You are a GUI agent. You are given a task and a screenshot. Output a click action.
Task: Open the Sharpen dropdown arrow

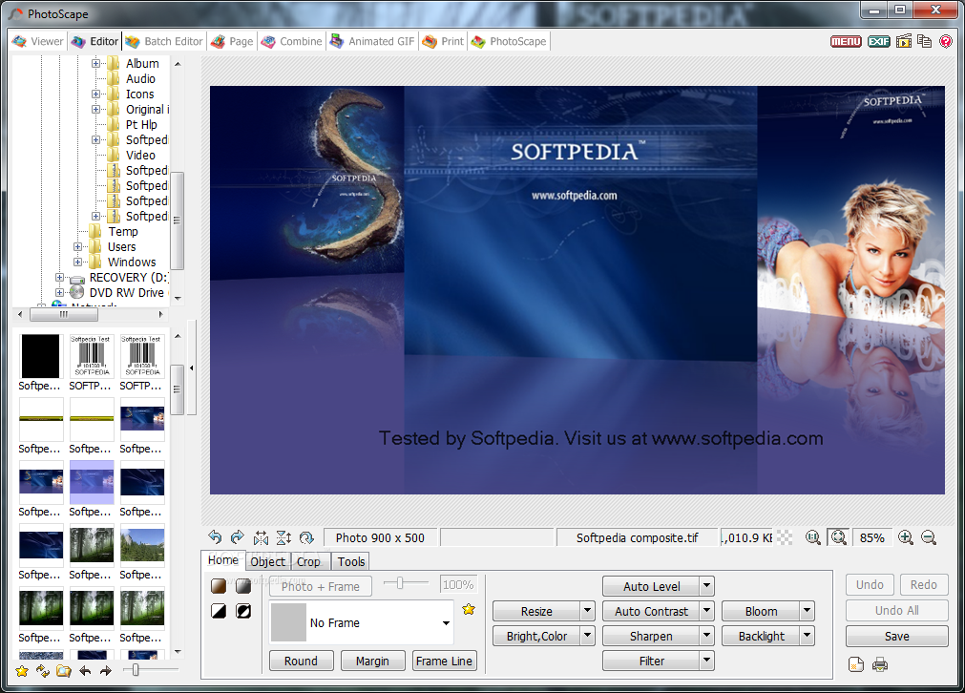707,636
